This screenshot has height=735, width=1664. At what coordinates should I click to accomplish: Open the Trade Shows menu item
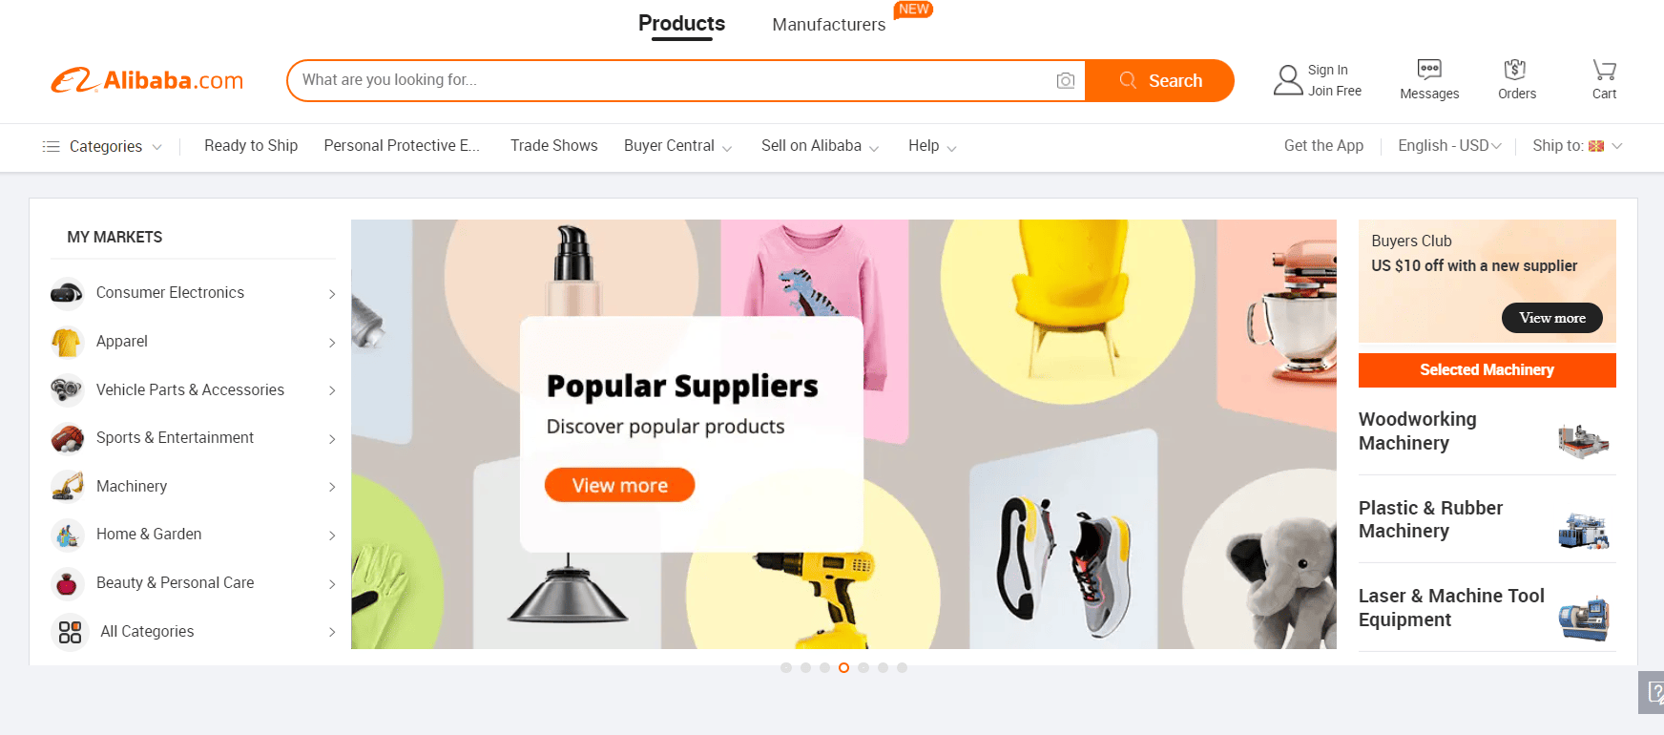click(x=554, y=146)
